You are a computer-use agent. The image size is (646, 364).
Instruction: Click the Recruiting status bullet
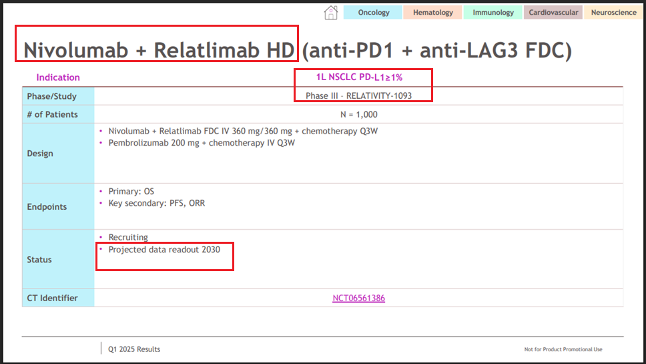tap(128, 238)
